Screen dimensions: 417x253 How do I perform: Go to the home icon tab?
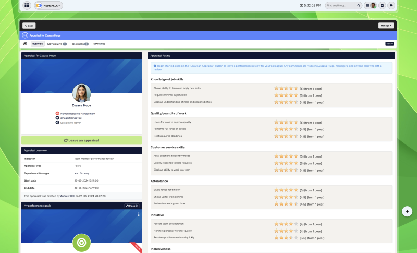click(x=25, y=44)
